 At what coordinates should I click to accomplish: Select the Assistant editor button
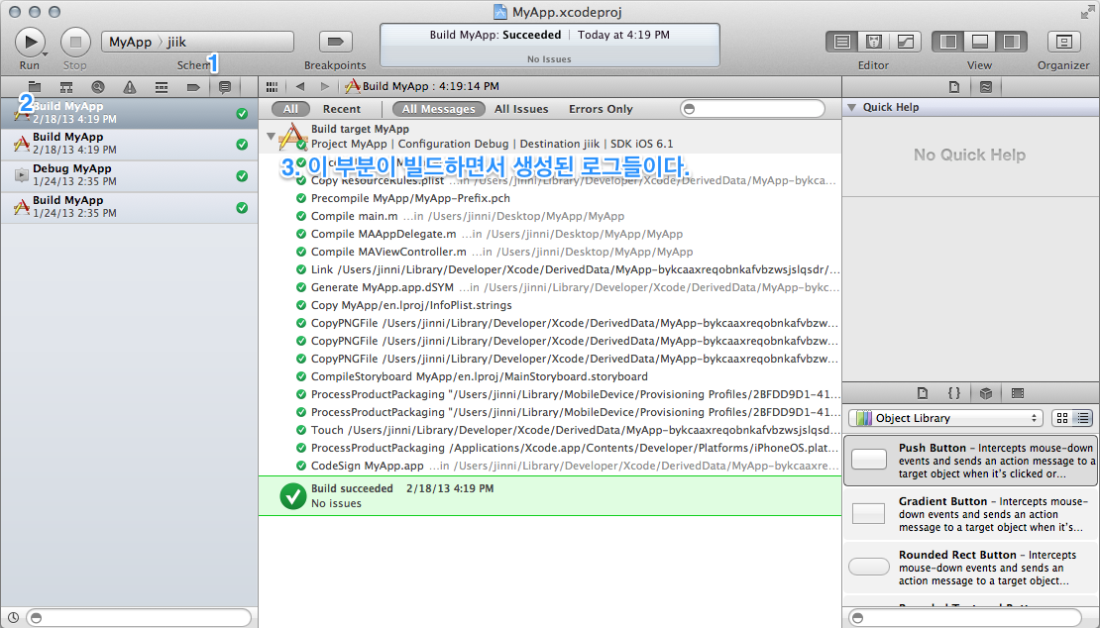pyautogui.click(x=873, y=42)
